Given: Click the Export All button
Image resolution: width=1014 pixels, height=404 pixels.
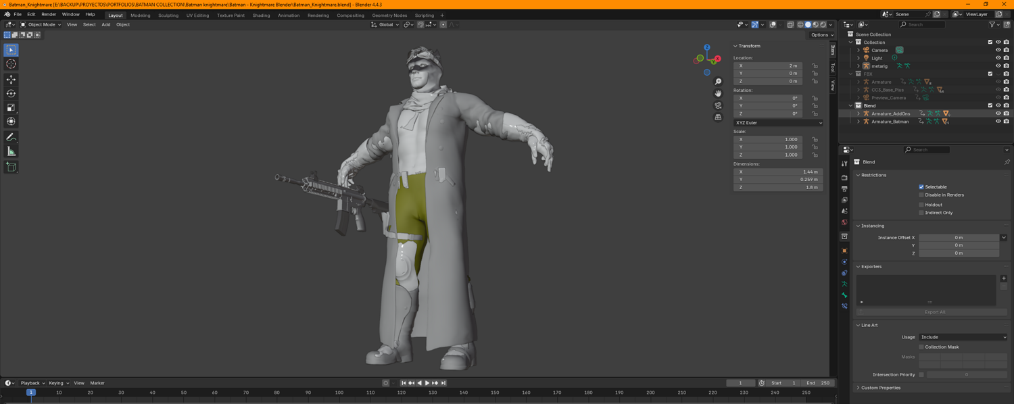Looking at the screenshot, I should coord(934,312).
